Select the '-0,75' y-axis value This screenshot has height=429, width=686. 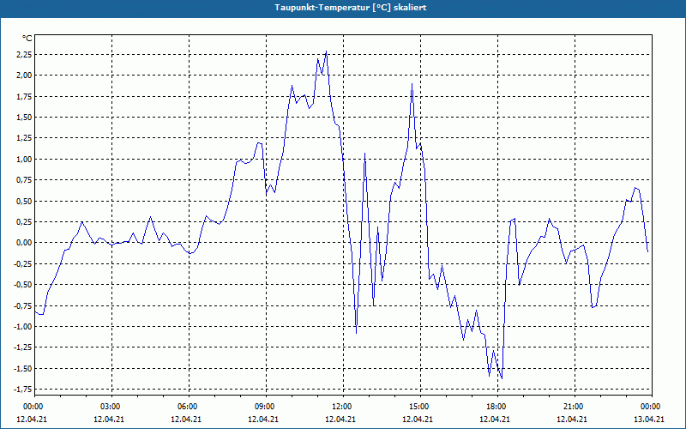point(24,305)
